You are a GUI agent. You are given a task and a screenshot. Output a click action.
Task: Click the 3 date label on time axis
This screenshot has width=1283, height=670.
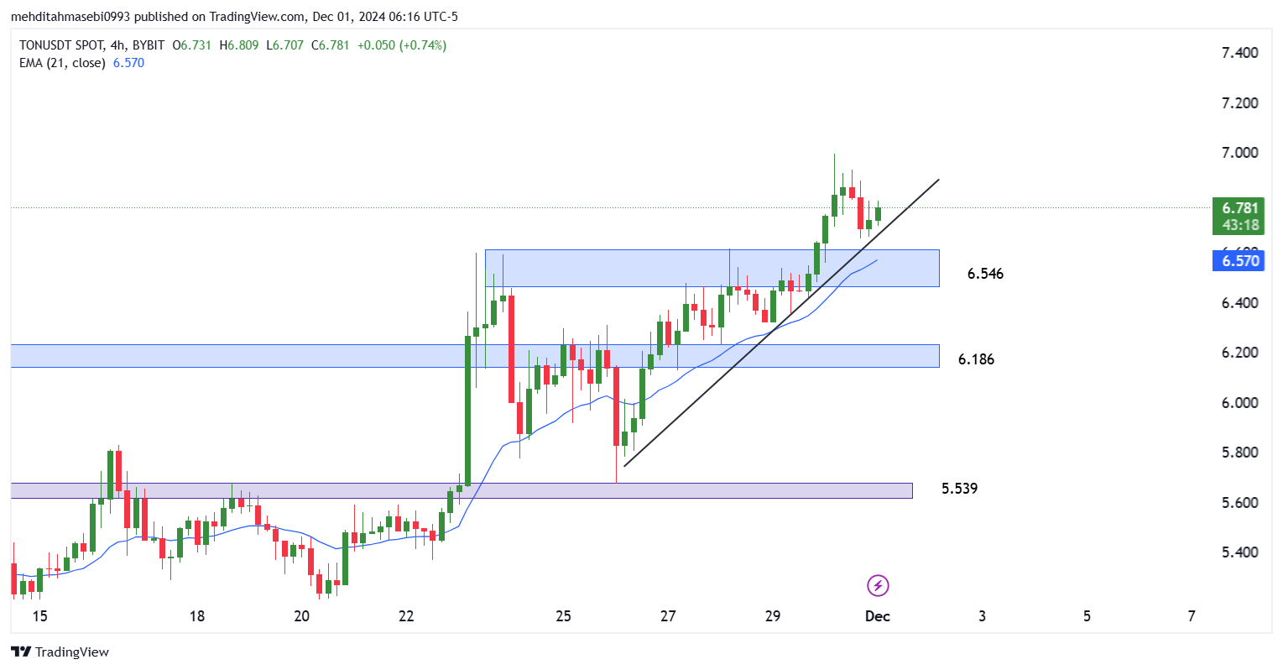pos(983,616)
